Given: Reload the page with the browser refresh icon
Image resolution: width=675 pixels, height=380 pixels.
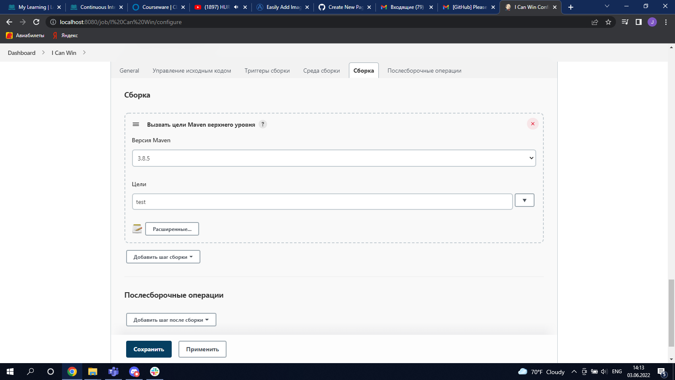Looking at the screenshot, I should [x=36, y=22].
